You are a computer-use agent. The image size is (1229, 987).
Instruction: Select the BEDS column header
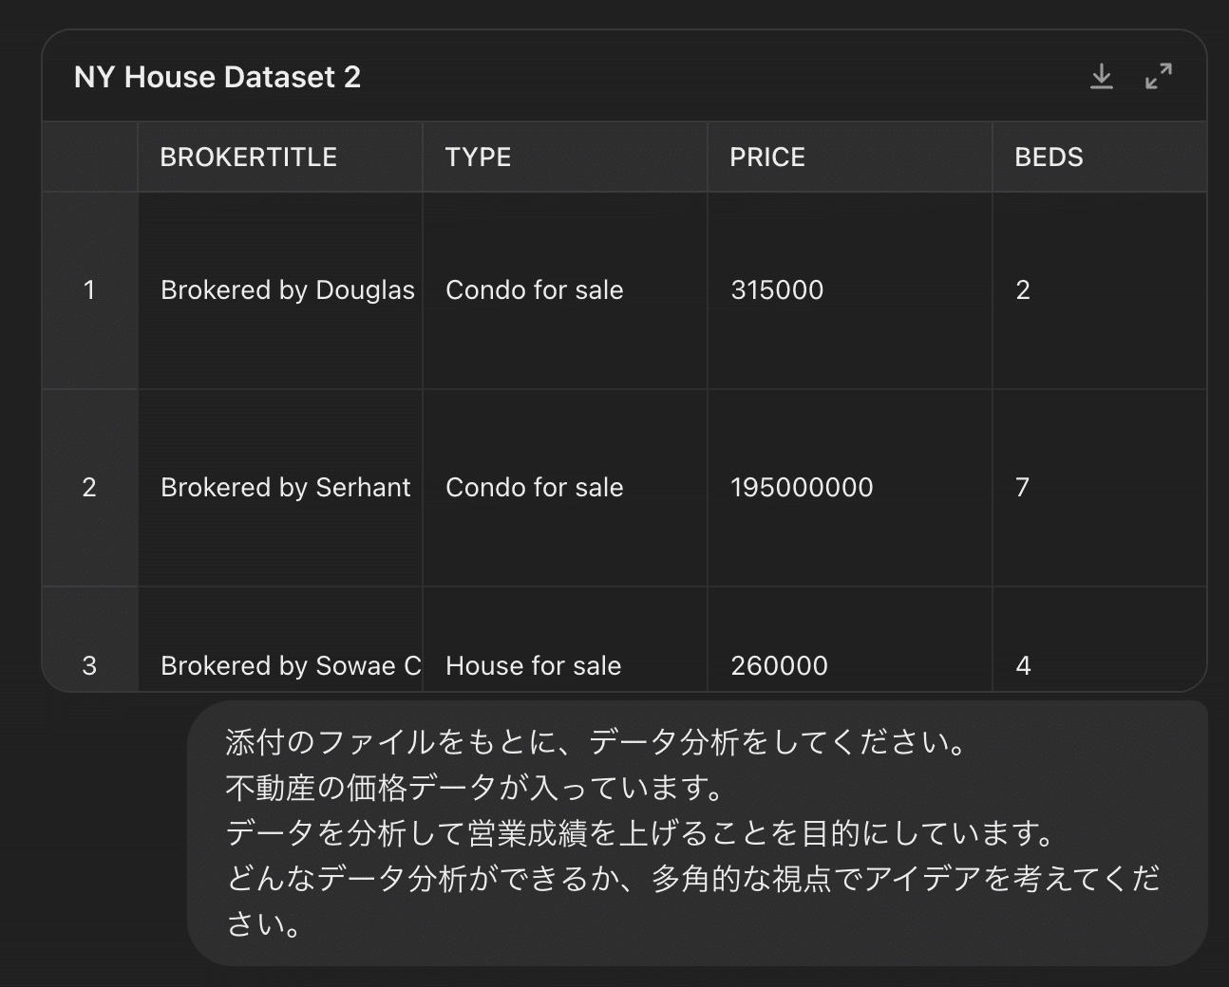[1049, 158]
